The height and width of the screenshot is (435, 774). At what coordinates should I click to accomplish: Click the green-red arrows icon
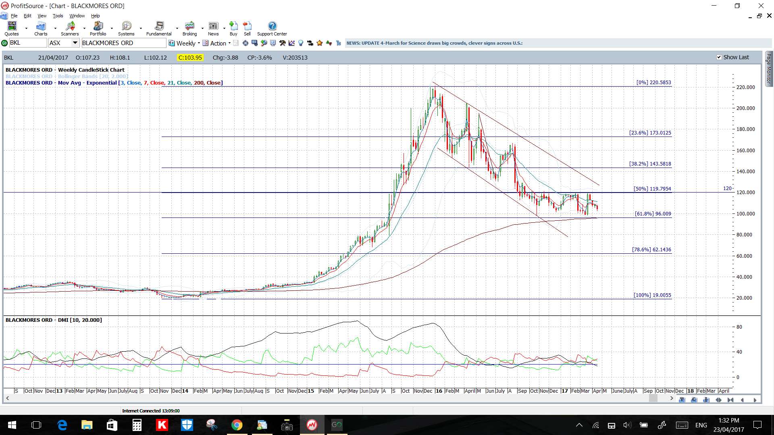pyautogui.click(x=329, y=43)
